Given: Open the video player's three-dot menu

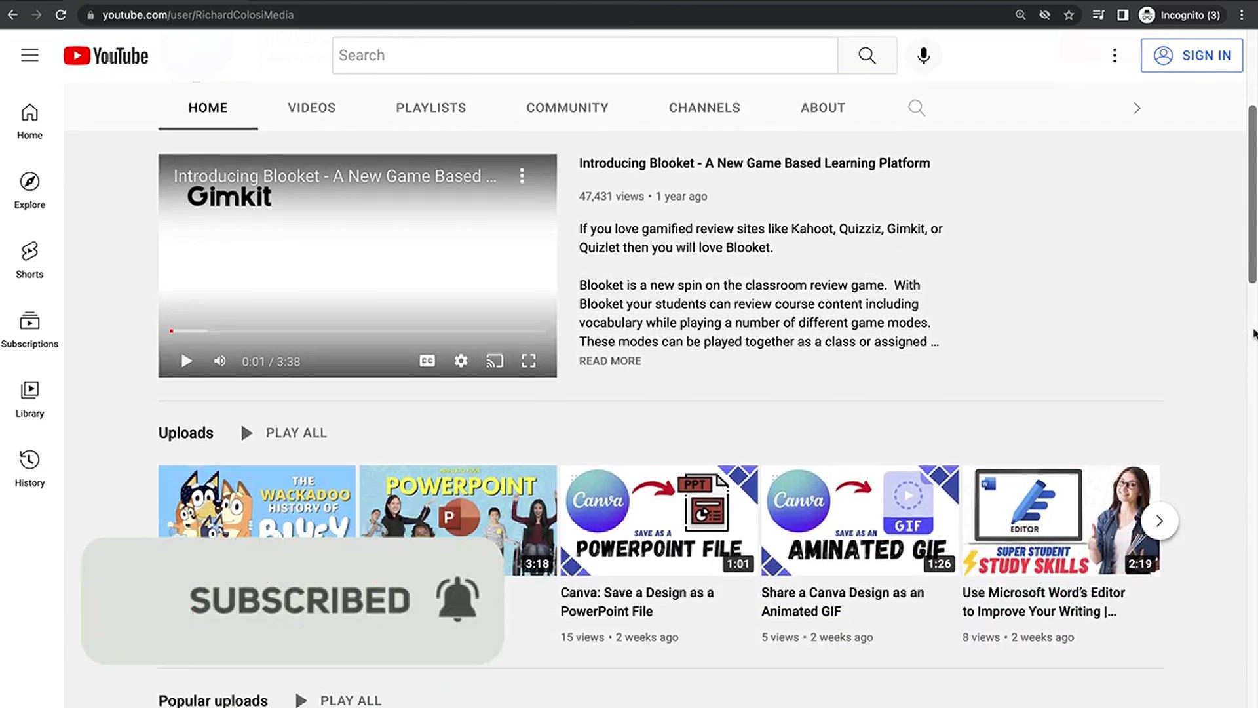Looking at the screenshot, I should point(522,176).
